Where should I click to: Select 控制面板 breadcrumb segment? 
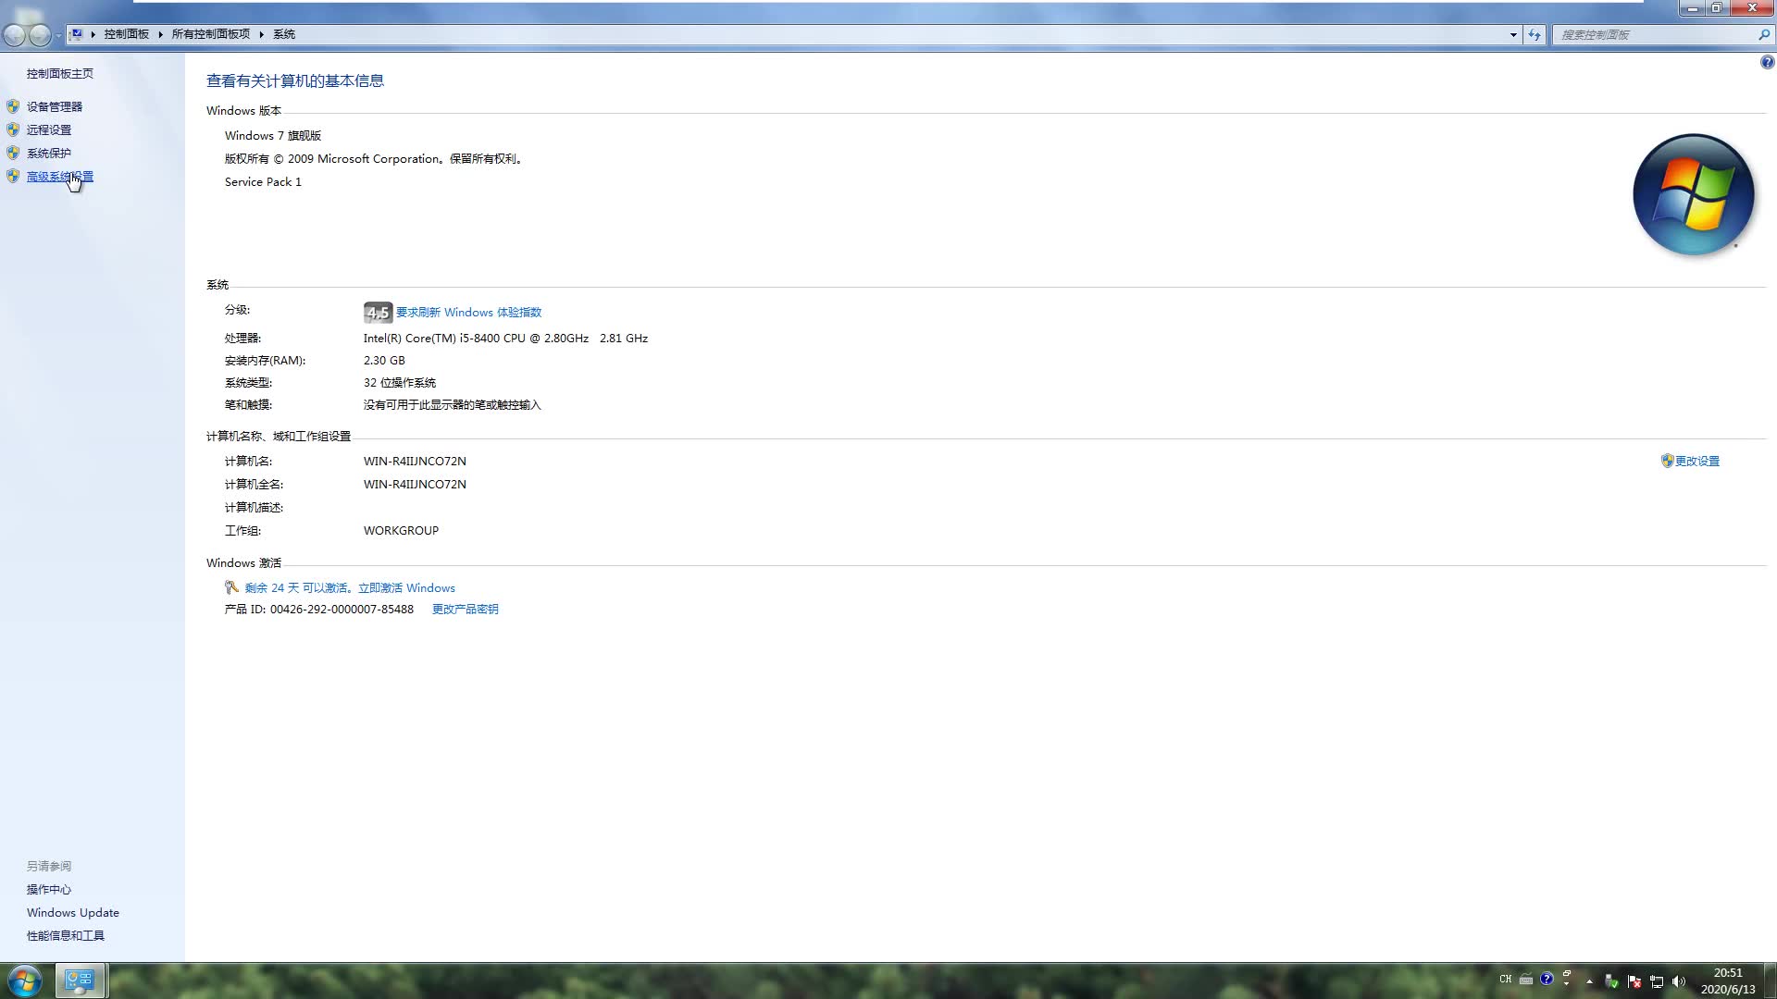[126, 34]
